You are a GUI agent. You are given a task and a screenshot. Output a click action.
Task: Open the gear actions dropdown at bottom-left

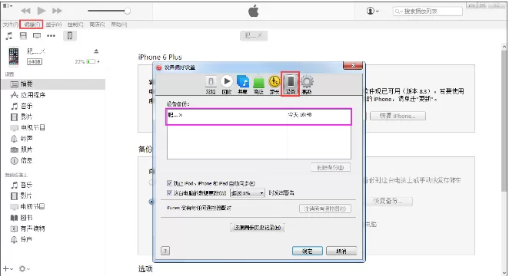tap(25, 269)
